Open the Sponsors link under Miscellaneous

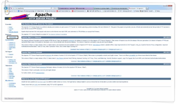pyautogui.click(x=12, y=85)
